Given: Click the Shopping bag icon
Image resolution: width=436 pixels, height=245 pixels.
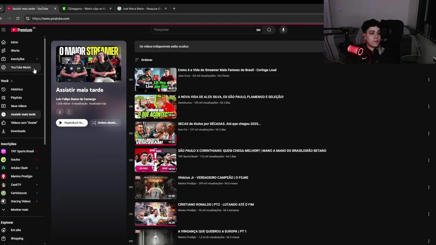Looking at the screenshot, I should (x=3, y=238).
